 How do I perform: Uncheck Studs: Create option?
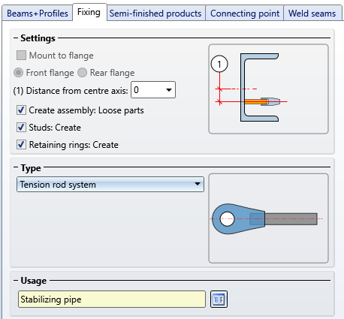coord(21,128)
